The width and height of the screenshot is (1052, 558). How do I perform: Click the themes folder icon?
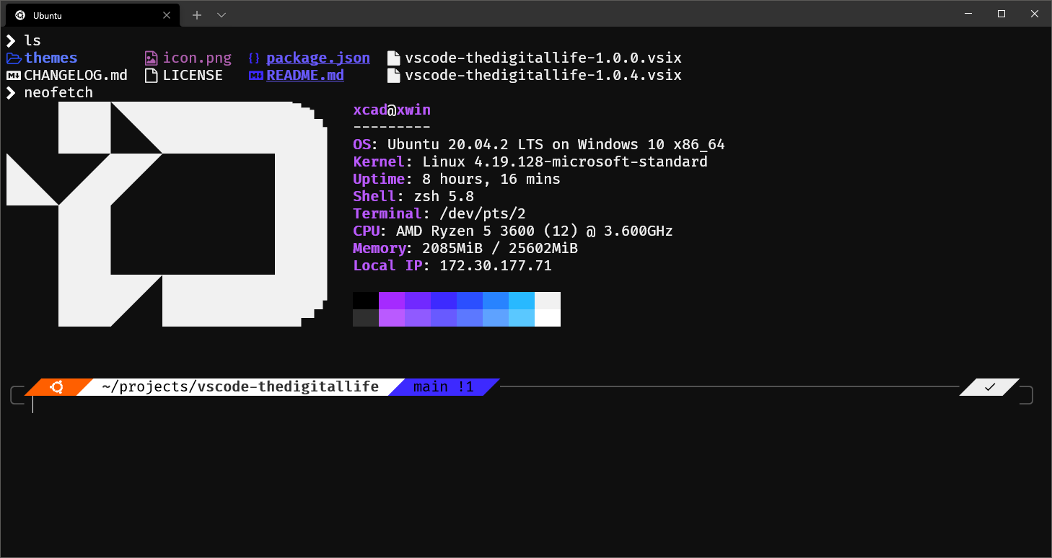click(x=14, y=58)
